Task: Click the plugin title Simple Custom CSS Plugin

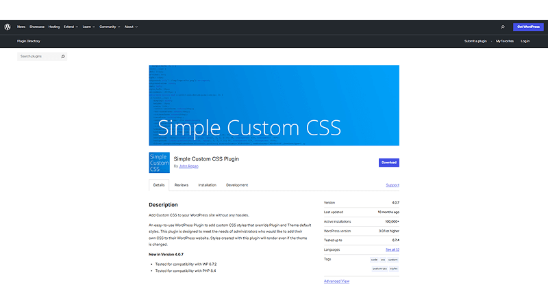Action: coord(206,159)
